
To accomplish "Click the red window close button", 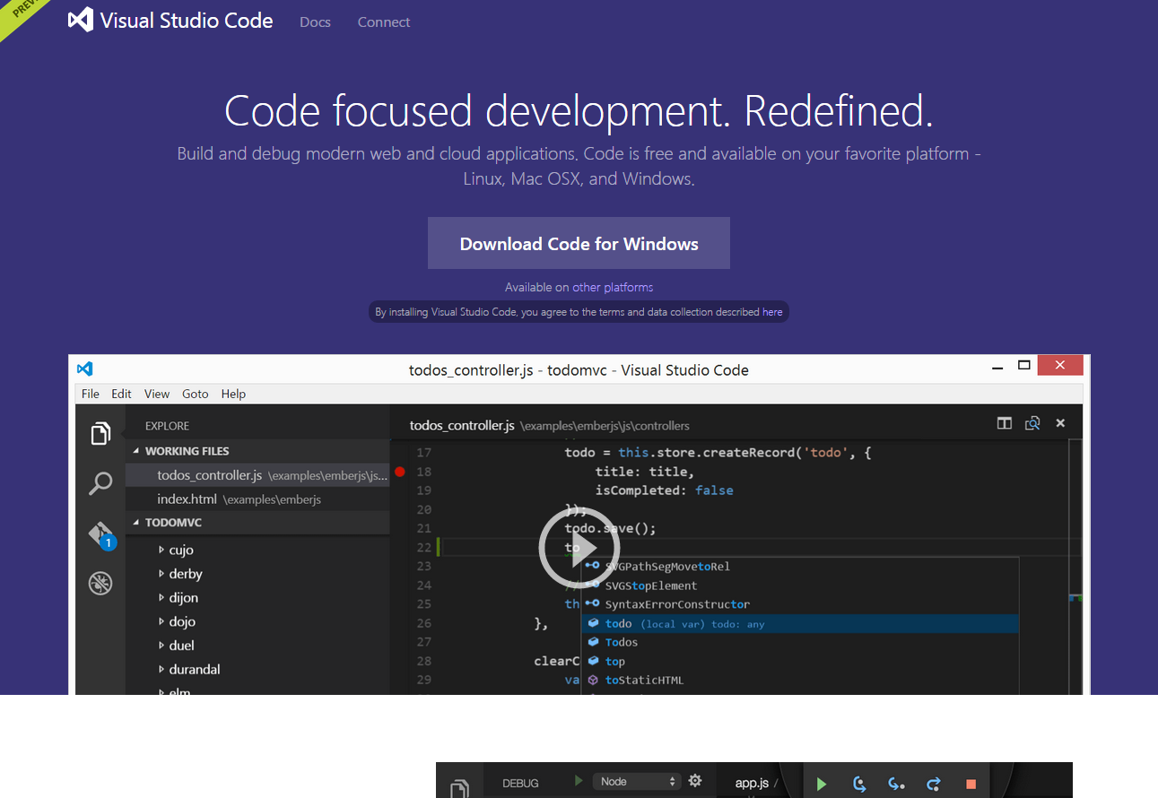I will coord(1060,365).
